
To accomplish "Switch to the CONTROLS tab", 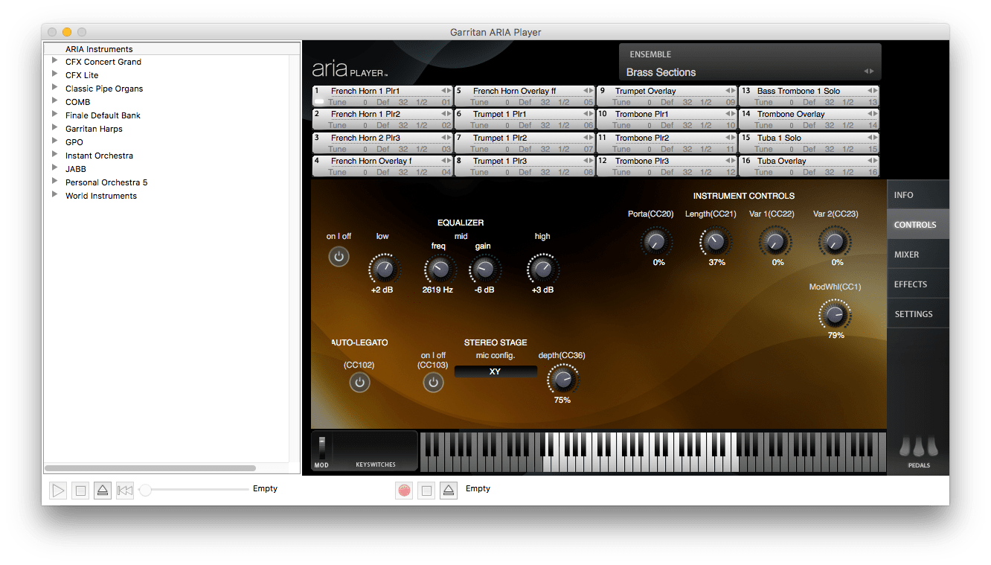I will (918, 225).
